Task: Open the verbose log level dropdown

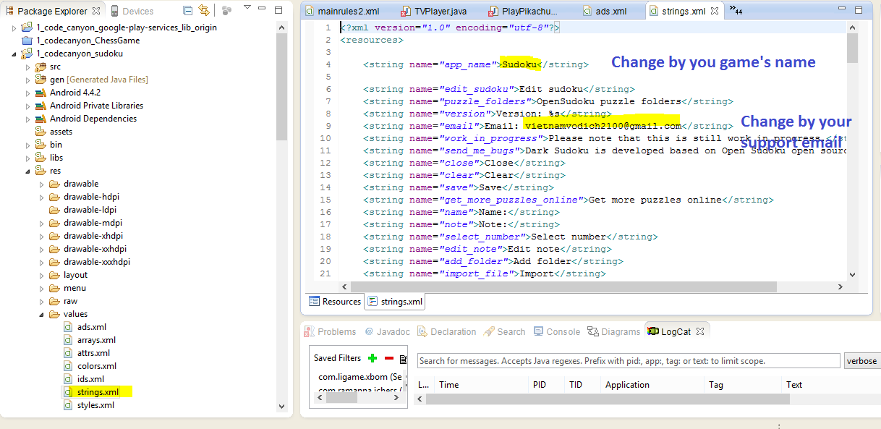Action: tap(862, 361)
